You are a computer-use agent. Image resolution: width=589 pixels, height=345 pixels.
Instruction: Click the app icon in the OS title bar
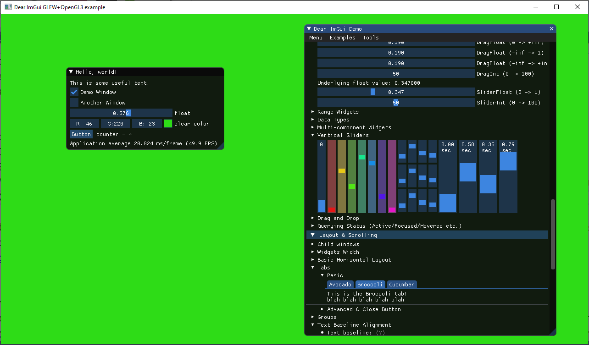(x=8, y=7)
